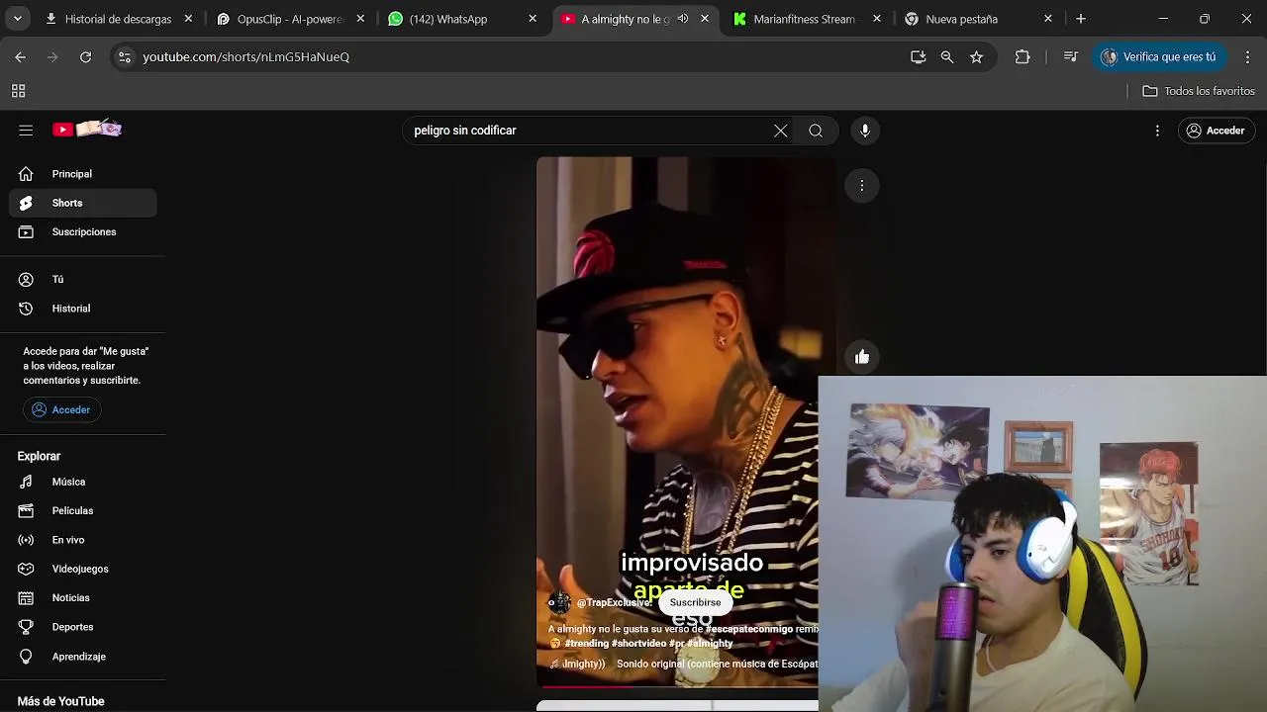Open a new tab with plus

[1081, 19]
